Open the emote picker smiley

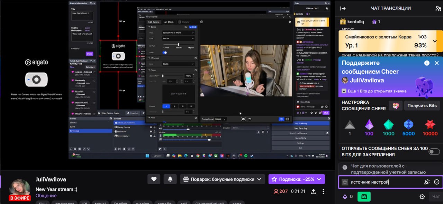[436, 182]
